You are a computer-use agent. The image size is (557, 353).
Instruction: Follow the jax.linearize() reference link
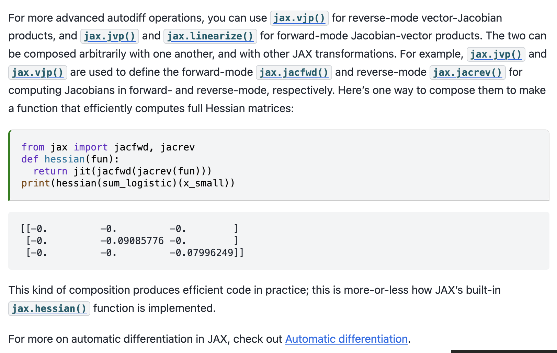pyautogui.click(x=210, y=36)
